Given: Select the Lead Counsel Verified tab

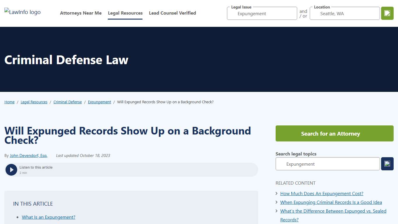Looking at the screenshot, I should (x=172, y=13).
